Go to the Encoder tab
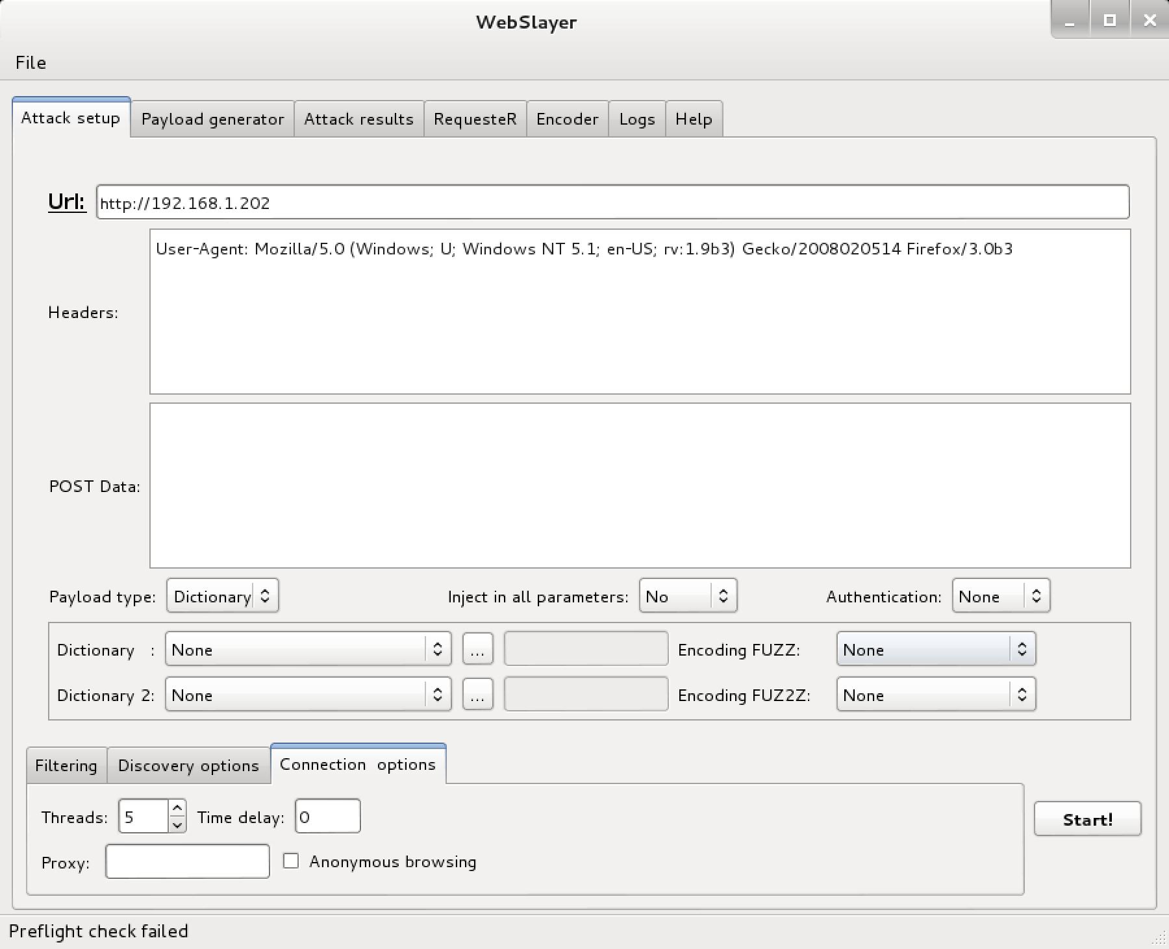This screenshot has width=1169, height=949. point(567,119)
